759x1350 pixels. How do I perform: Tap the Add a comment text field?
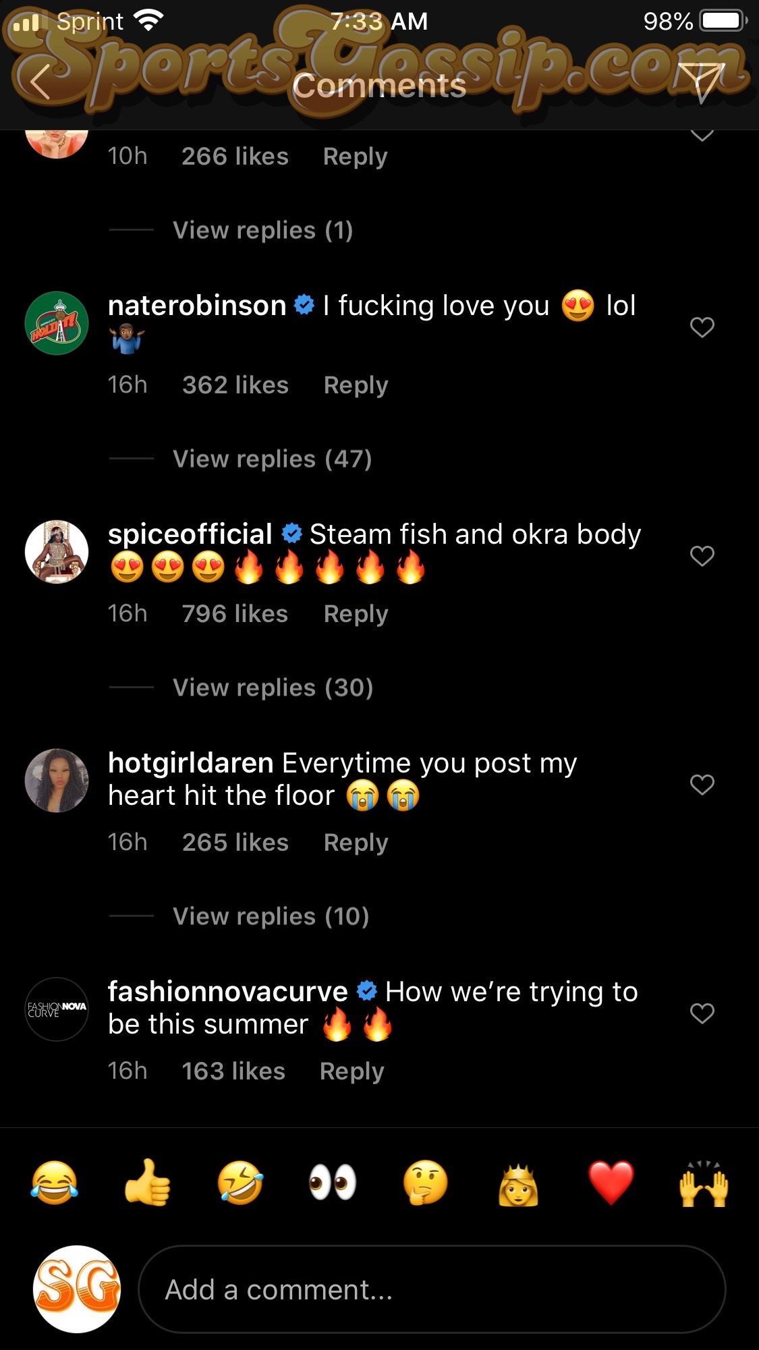coord(432,1289)
